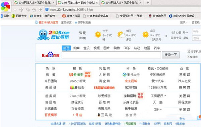Viewport: 201px width, 127px height.
Task: Close the second 2345网址大全 tab
Action: [x=97, y=3]
